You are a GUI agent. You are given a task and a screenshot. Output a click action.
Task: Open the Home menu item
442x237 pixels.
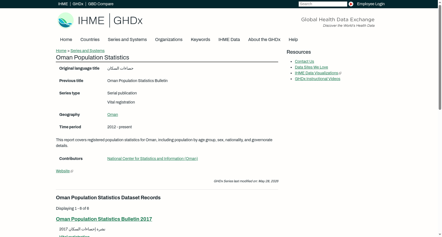click(x=66, y=40)
